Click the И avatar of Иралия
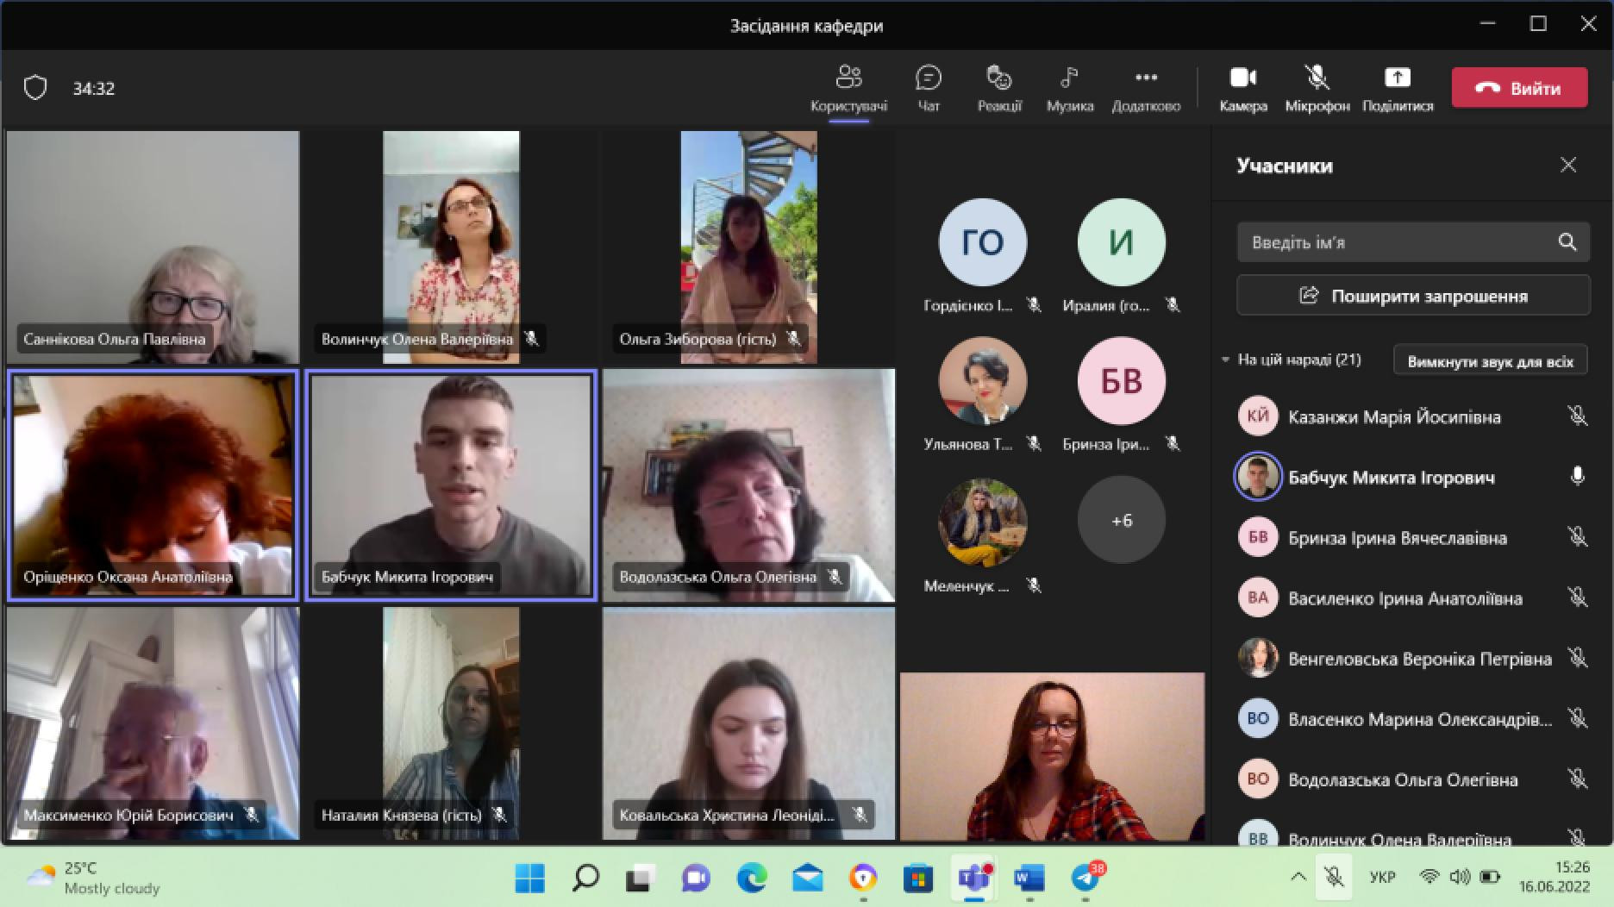Screen dimensions: 1614x907 [x=1121, y=242]
